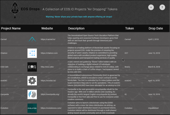Viewport: 170px width, 115px height.
Task: Click the Chaince trading platform description
Action: 93,53
